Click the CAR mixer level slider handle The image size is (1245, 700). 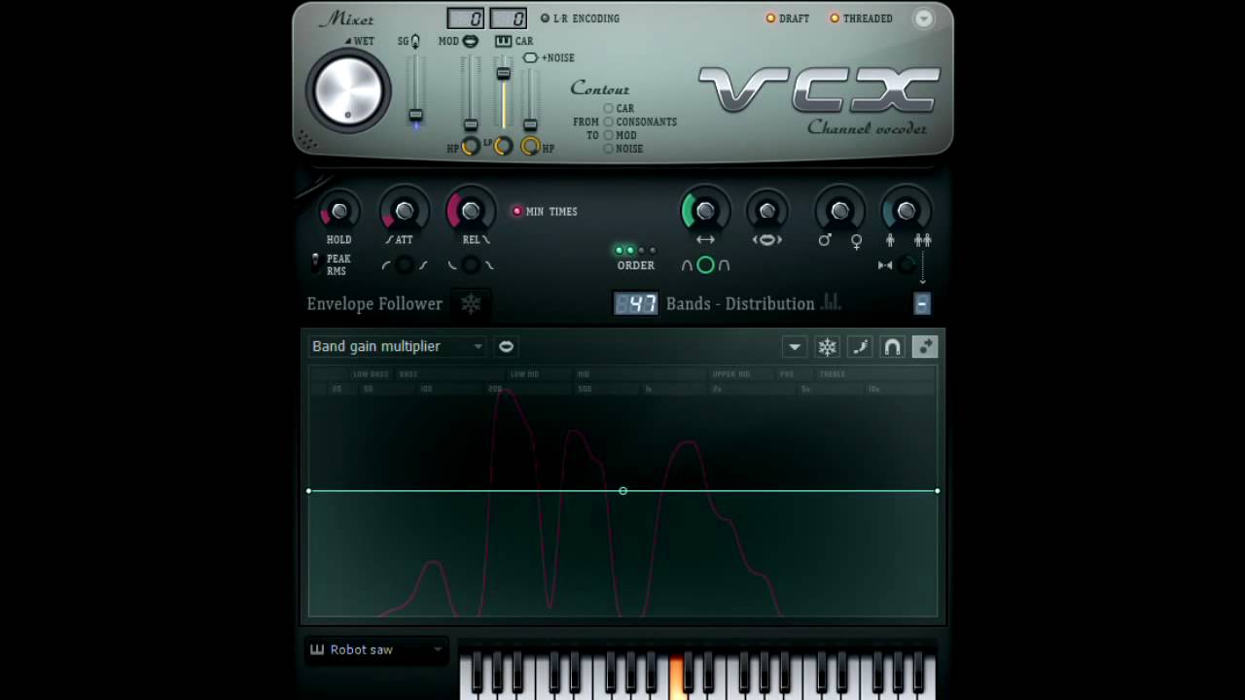point(504,74)
